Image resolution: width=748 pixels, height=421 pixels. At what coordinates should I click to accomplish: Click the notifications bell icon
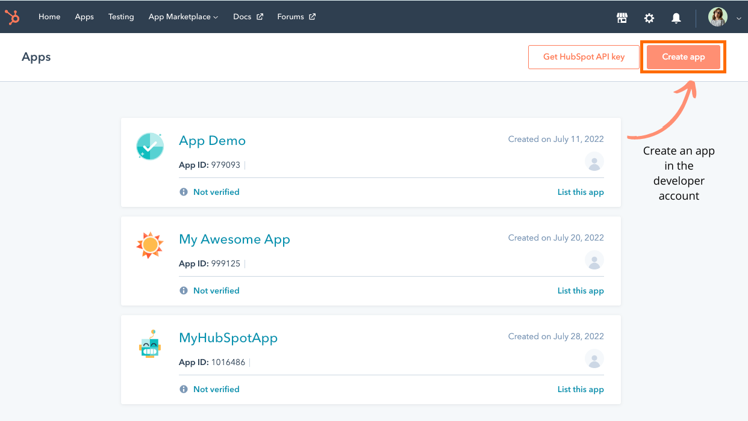click(x=676, y=17)
